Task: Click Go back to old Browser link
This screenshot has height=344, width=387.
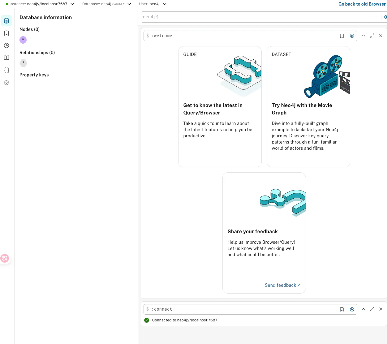Action: 362,4
